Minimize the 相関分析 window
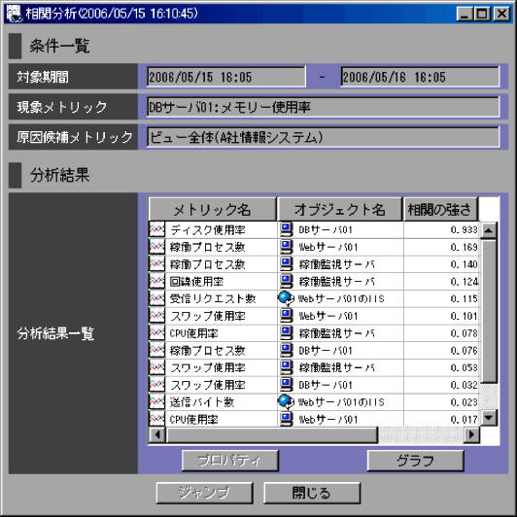 465,14
